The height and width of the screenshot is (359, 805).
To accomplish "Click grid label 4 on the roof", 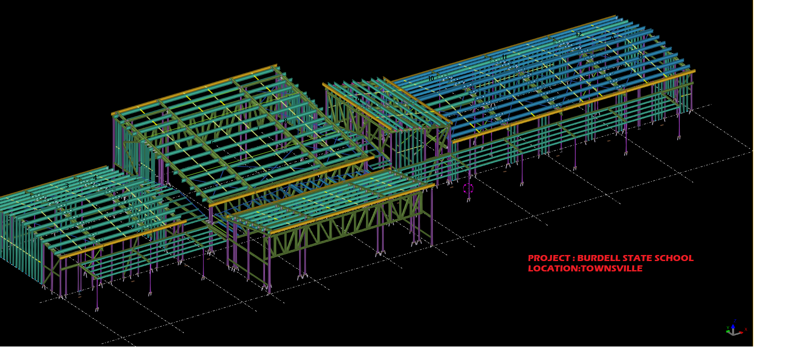I will pos(95,177).
